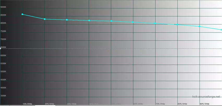Click the white marker on the dashed reference line

click(1, 48)
